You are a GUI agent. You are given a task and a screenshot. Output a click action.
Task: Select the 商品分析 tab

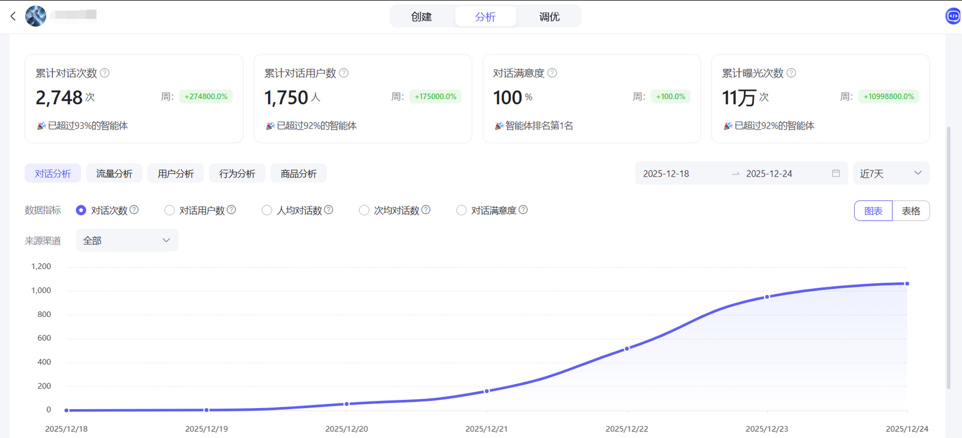pyautogui.click(x=299, y=173)
